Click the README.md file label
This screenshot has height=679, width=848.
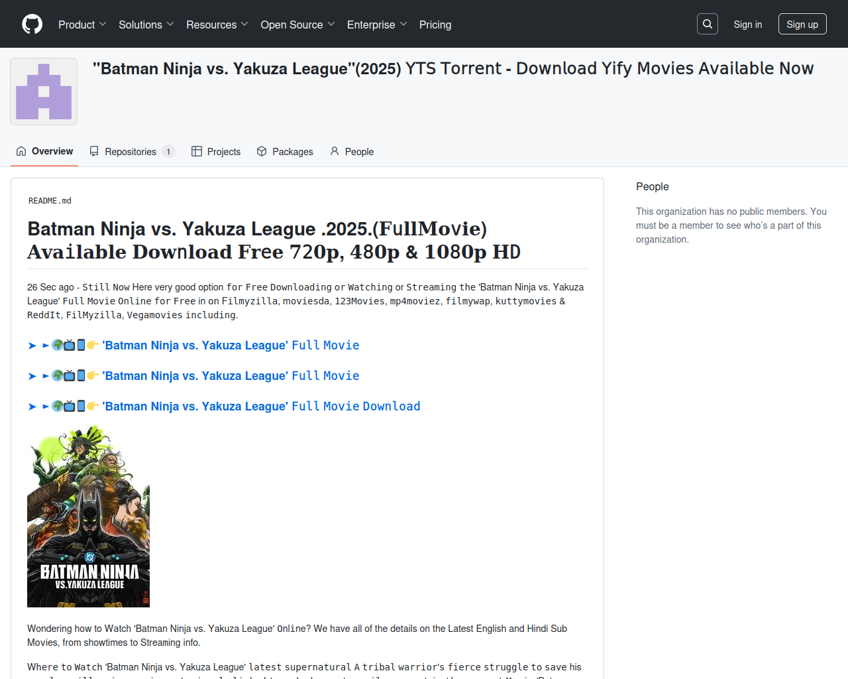50,201
